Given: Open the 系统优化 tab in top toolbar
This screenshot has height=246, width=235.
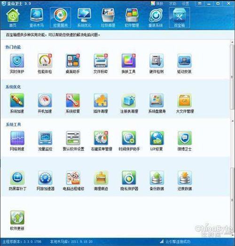Looking at the screenshot, I should tap(84, 17).
